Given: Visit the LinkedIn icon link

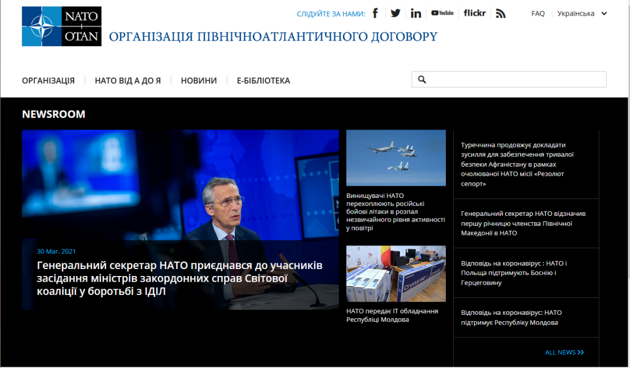Looking at the screenshot, I should point(416,13).
